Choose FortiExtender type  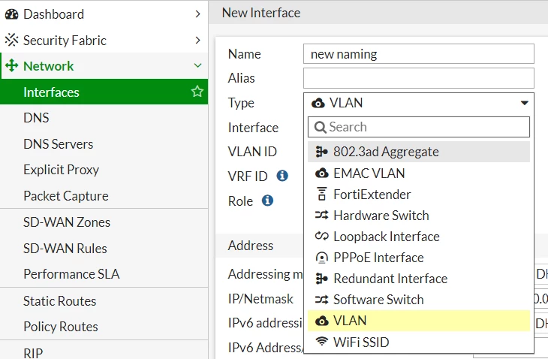point(419,194)
